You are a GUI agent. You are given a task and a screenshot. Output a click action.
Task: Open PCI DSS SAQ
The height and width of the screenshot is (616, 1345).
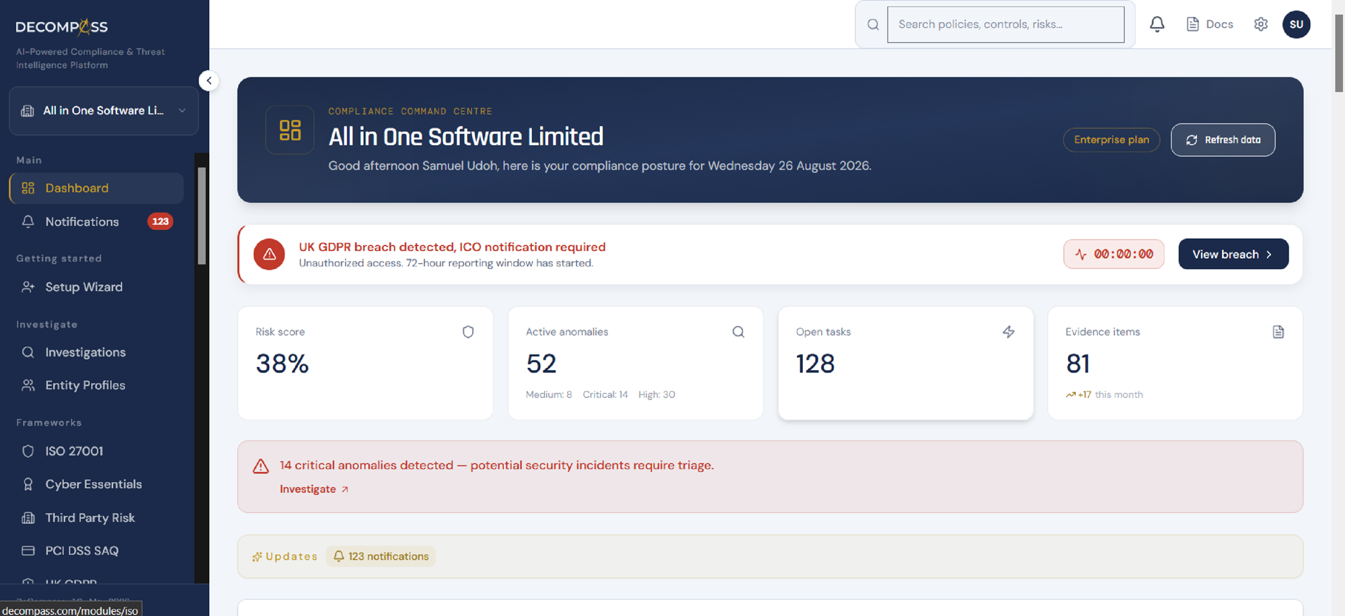tap(96, 551)
